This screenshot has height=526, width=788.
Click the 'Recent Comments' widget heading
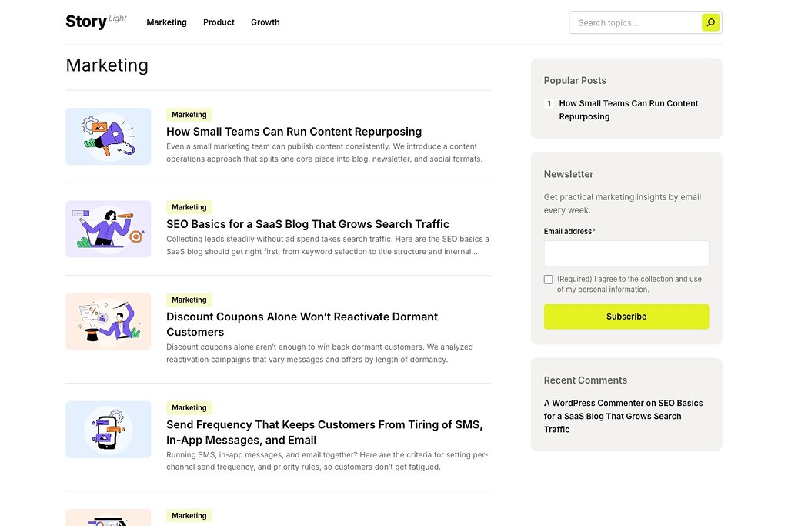point(586,380)
